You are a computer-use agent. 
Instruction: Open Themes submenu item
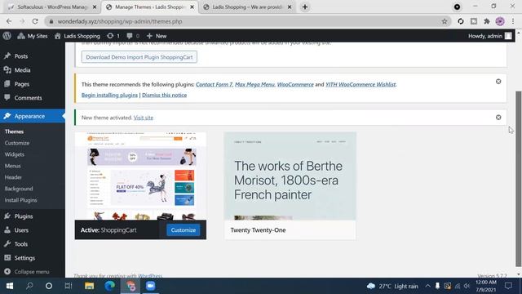pos(14,131)
